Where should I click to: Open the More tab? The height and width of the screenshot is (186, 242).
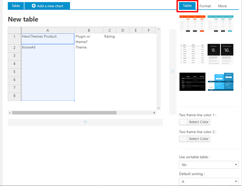222,6
